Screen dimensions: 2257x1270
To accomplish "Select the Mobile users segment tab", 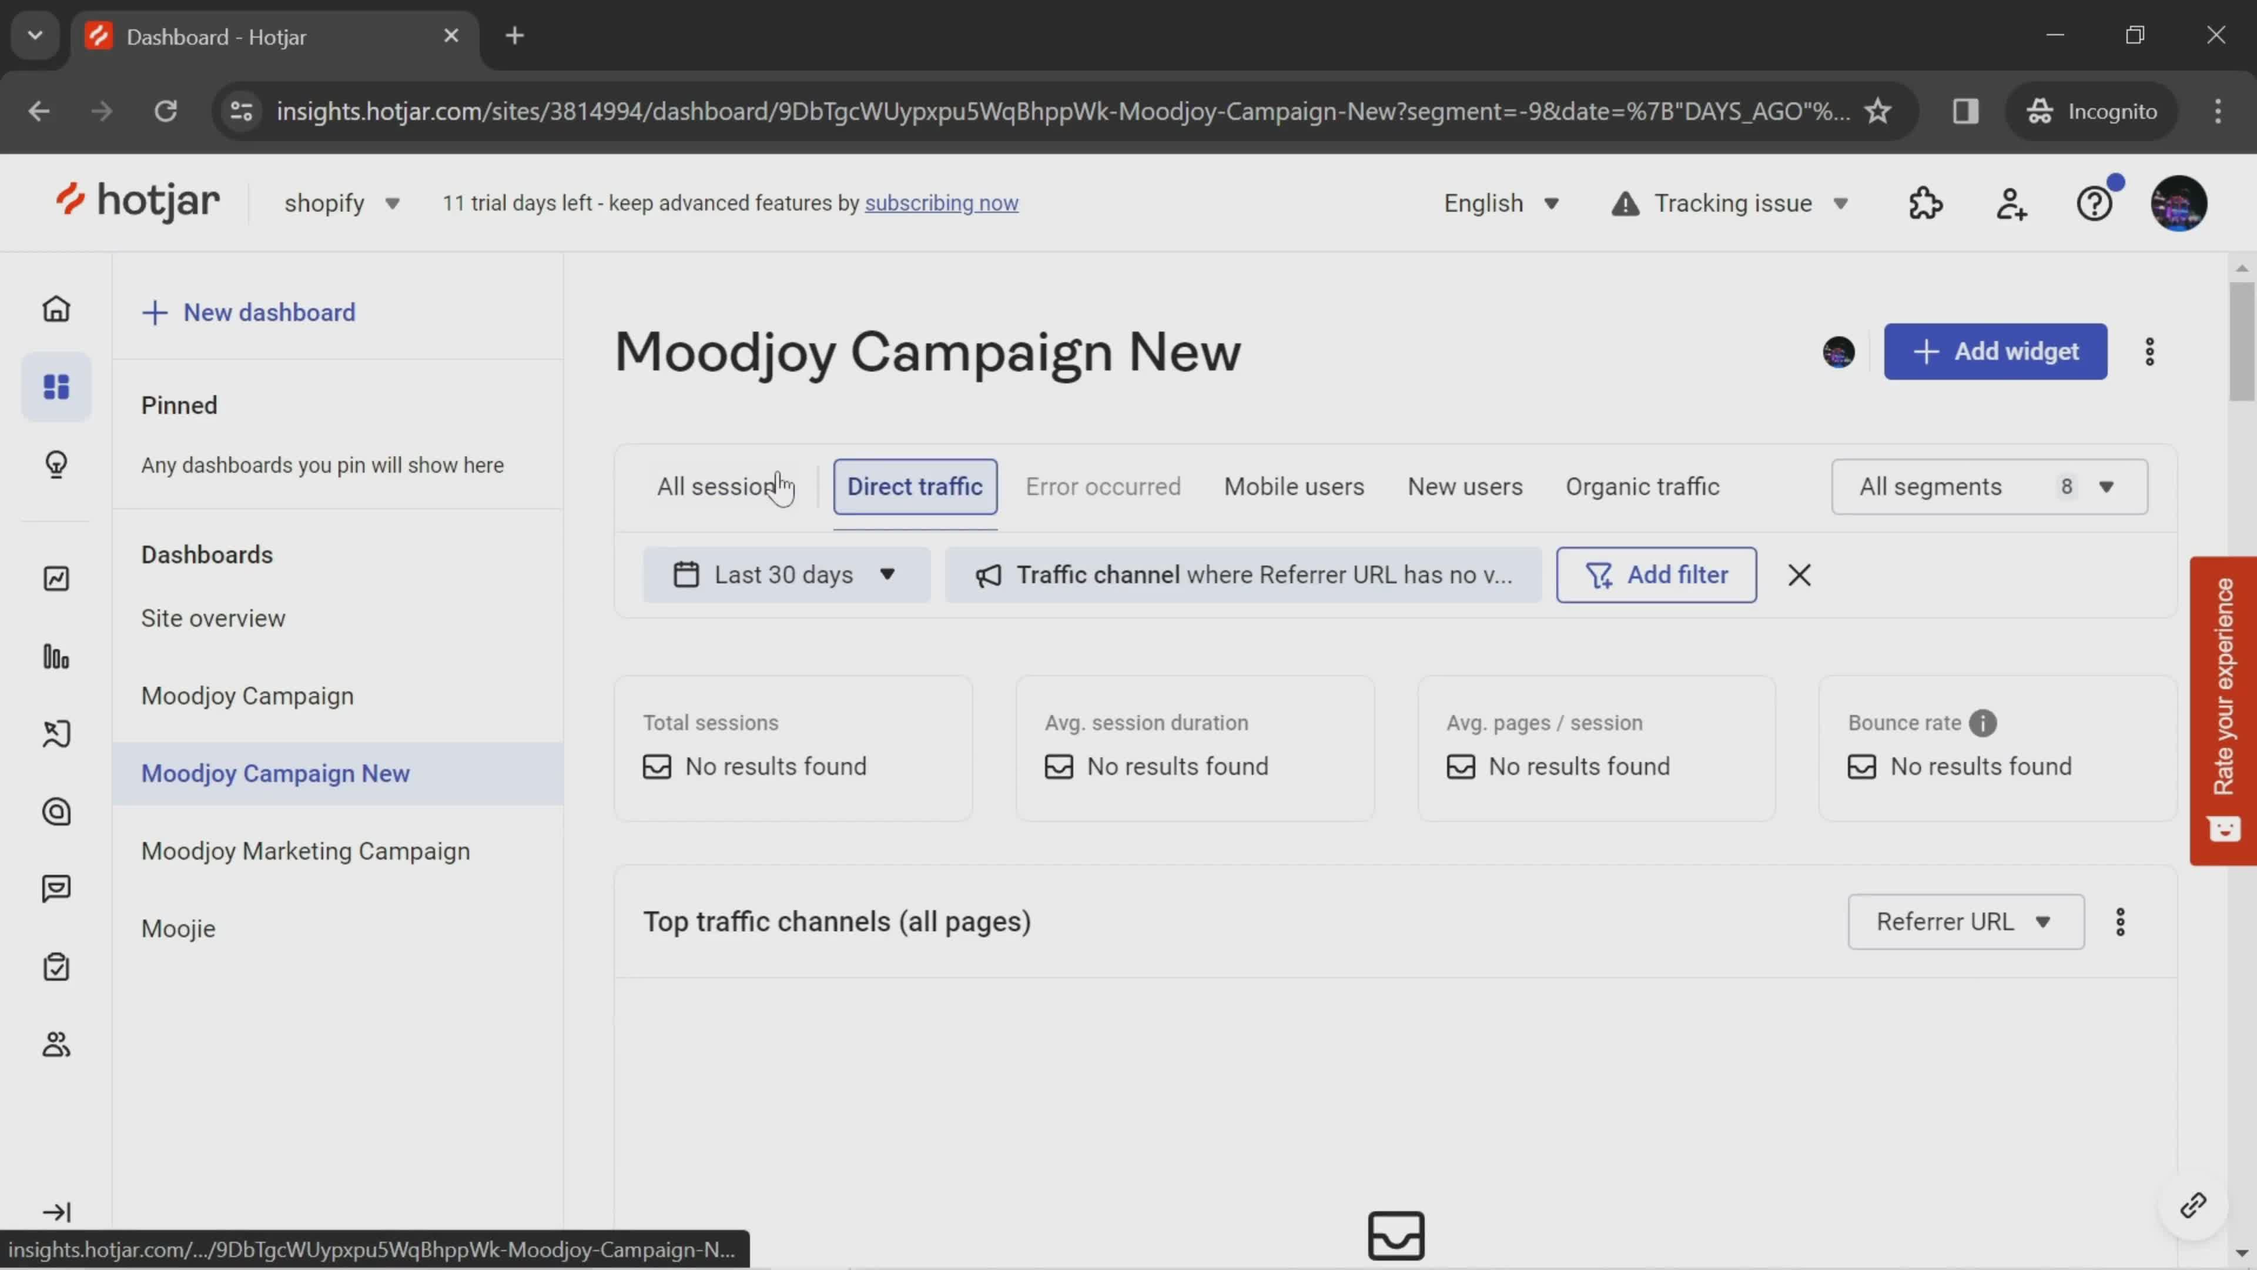I will click(x=1293, y=485).
